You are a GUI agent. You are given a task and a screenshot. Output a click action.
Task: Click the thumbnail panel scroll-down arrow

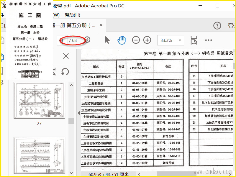click(71, 173)
